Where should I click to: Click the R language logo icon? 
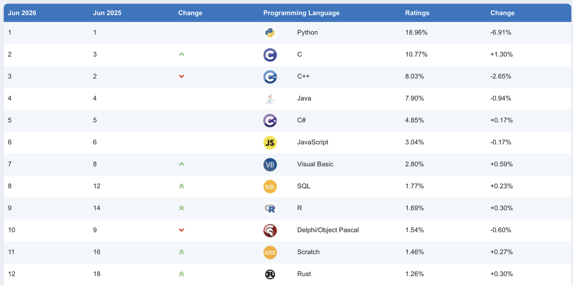coord(270,208)
